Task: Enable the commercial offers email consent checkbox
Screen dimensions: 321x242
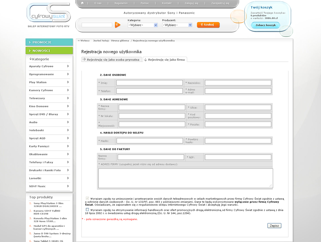Action: 87,209
